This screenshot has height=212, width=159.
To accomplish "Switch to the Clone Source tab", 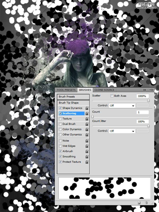I will coord(104,90).
